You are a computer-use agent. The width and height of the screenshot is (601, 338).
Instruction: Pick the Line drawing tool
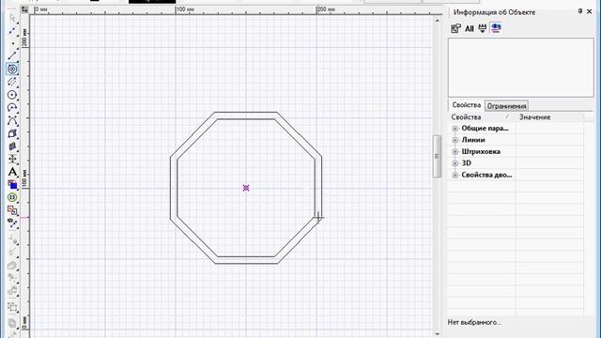12,56
